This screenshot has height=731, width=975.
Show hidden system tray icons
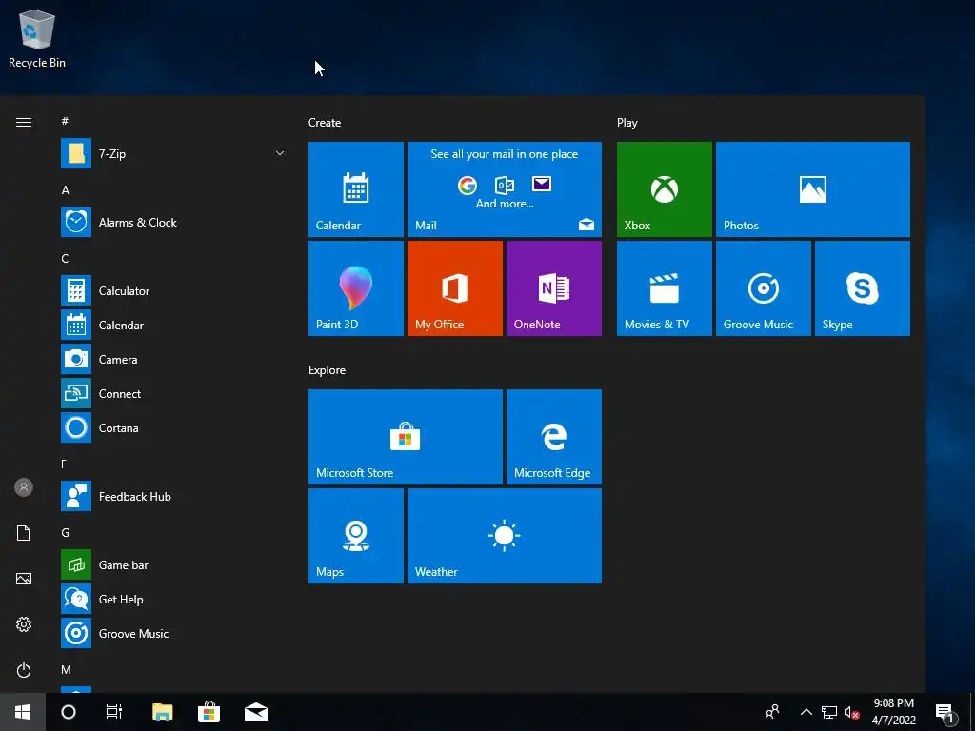(806, 712)
